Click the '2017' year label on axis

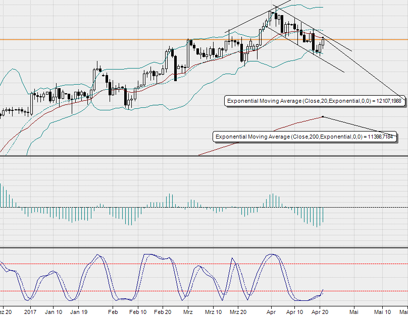click(30, 312)
